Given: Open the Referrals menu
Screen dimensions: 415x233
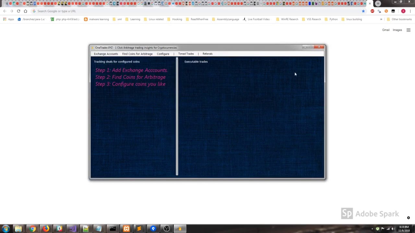Looking at the screenshot, I should [x=207, y=54].
